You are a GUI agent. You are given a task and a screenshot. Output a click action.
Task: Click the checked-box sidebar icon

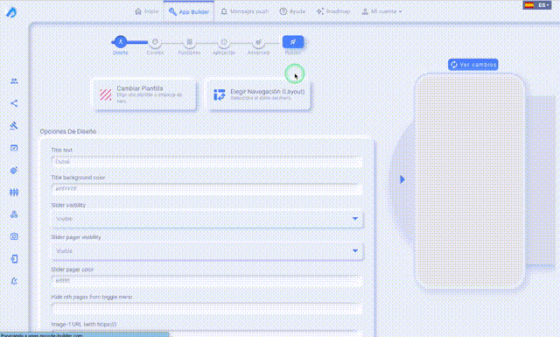pos(14,148)
